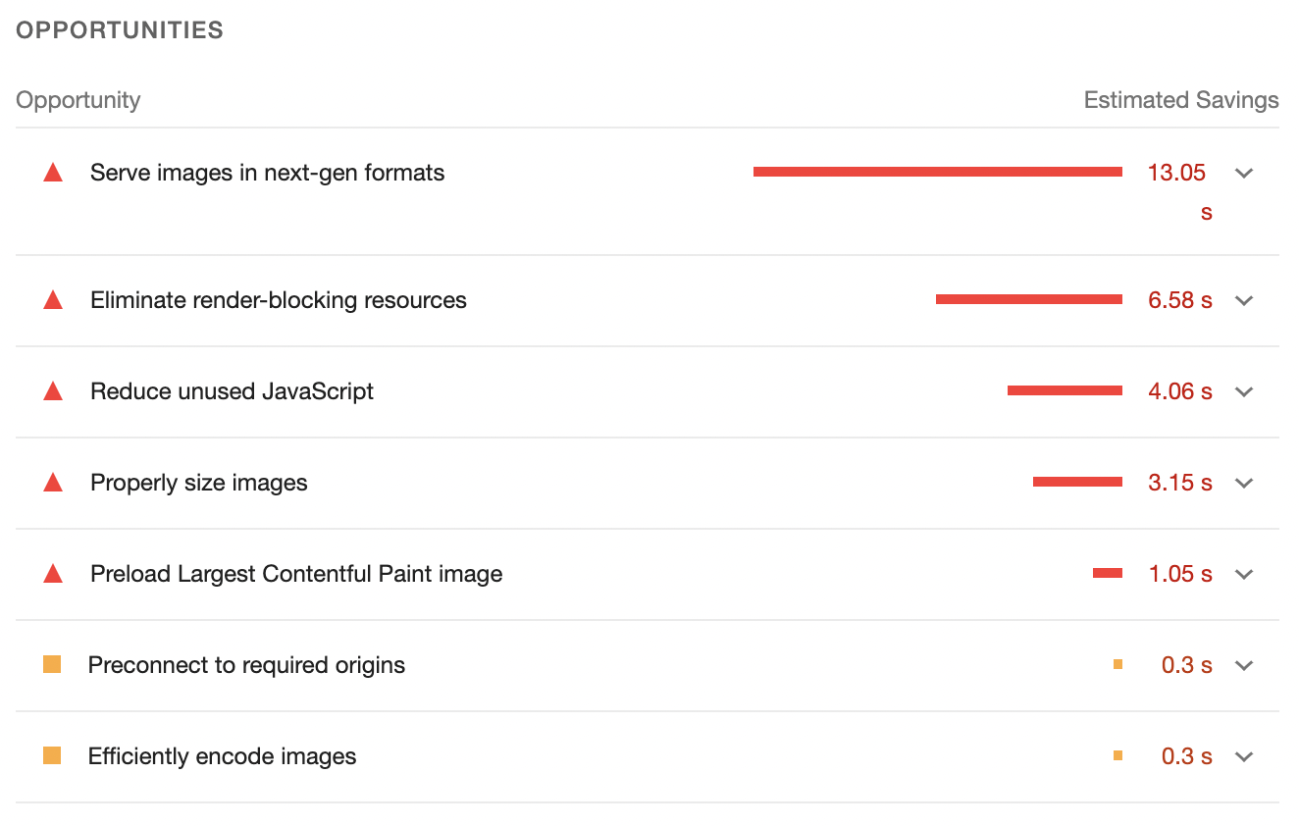Expand the Efficiently encode images chevron
This screenshot has width=1299, height=826.
pos(1244,757)
